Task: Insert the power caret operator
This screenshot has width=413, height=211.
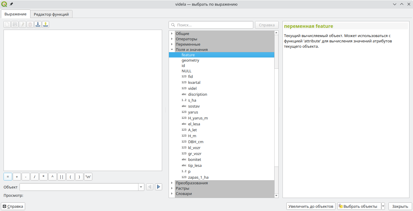Action: 52,177
